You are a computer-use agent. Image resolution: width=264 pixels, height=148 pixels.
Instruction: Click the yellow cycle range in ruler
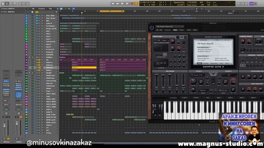coord(112,11)
